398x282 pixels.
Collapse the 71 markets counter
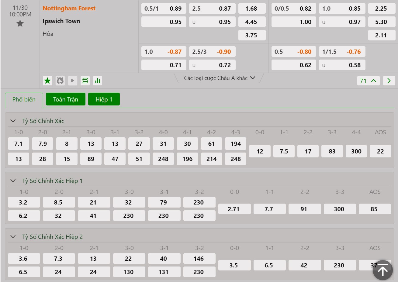pos(368,81)
